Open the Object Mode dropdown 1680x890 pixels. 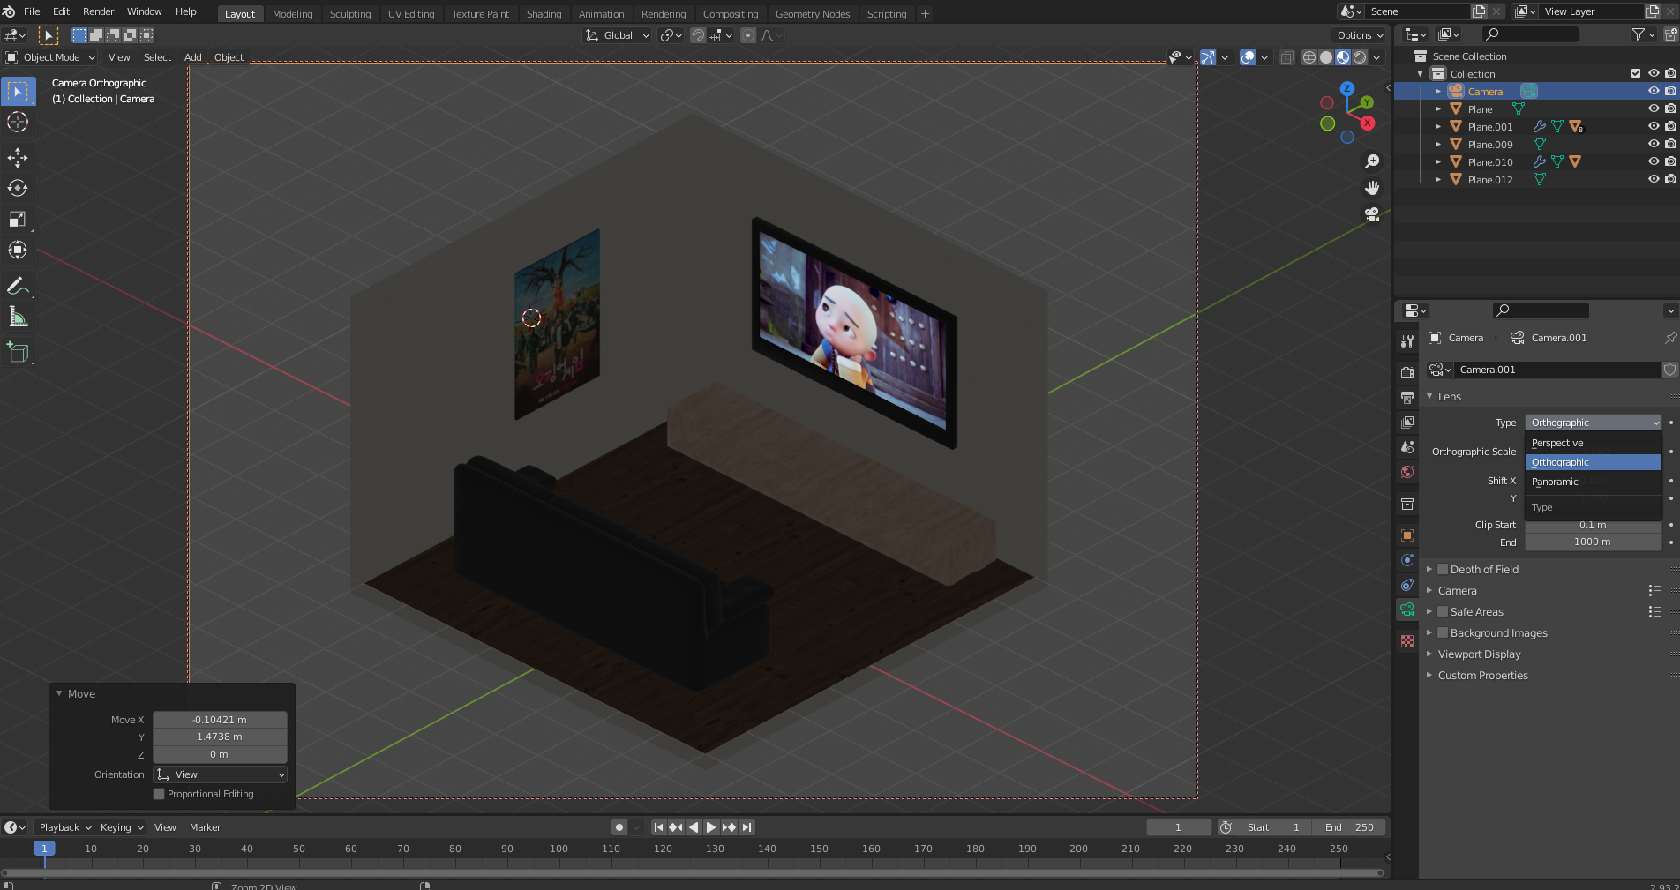click(51, 57)
